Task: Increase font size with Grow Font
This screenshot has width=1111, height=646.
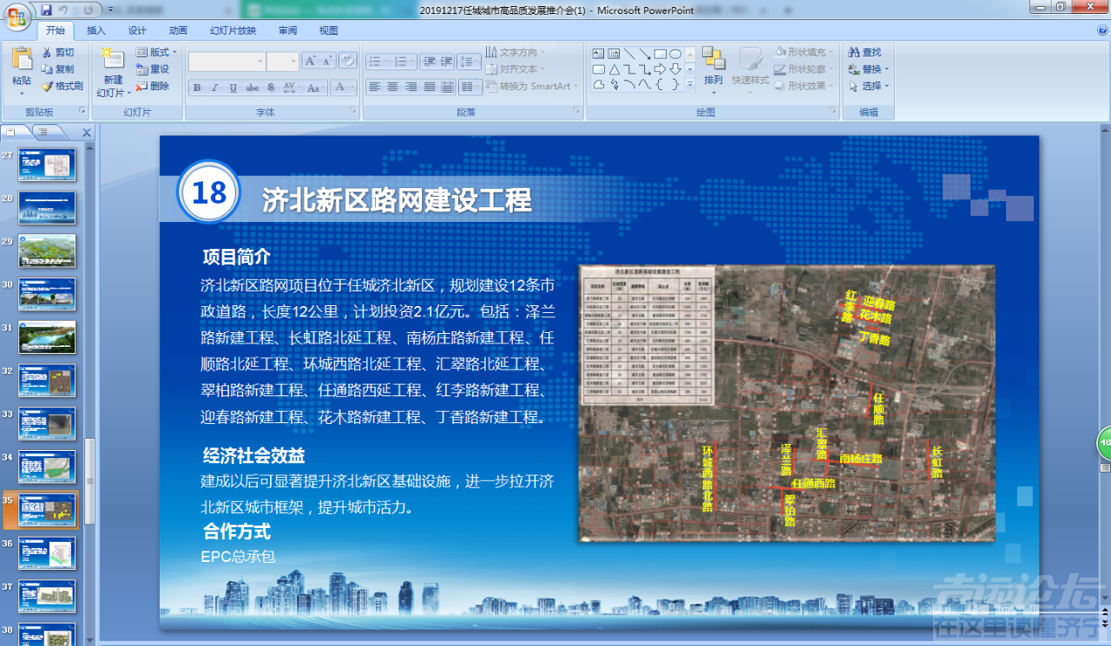Action: 311,61
